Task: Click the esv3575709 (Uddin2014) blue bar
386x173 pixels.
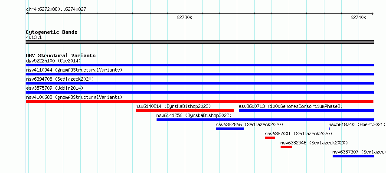Action: pos(200,92)
